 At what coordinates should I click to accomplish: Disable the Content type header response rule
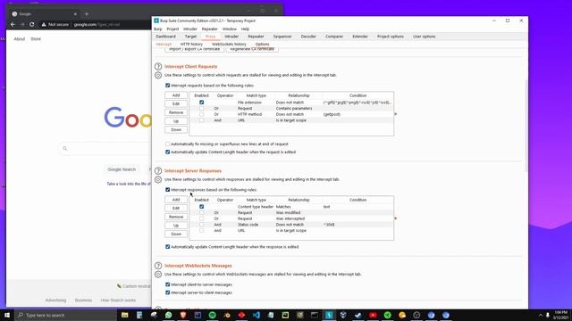(x=202, y=207)
